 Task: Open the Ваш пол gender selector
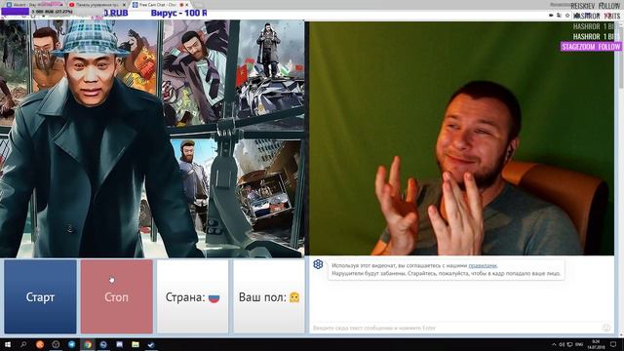pyautogui.click(x=269, y=296)
